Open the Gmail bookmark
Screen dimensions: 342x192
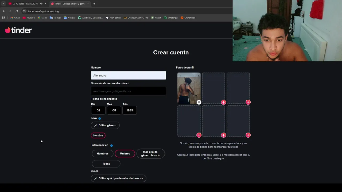point(15,18)
